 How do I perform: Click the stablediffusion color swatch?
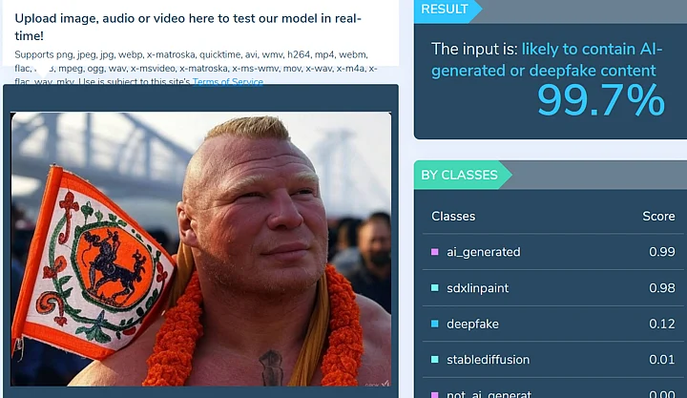(435, 360)
